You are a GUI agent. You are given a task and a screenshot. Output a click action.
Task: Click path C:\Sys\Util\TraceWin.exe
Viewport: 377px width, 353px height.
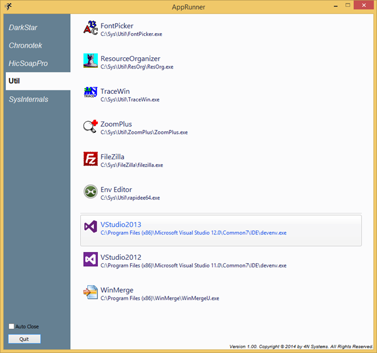coord(130,100)
